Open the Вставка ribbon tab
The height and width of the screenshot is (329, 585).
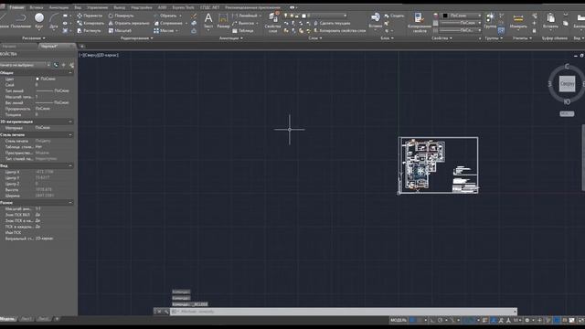[x=37, y=7]
